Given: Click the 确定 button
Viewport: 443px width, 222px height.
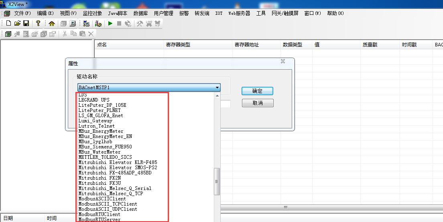Looking at the screenshot, I should [257, 91].
